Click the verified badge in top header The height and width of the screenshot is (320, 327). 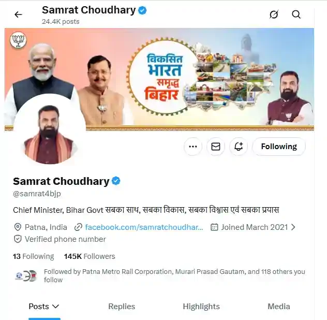pos(142,10)
